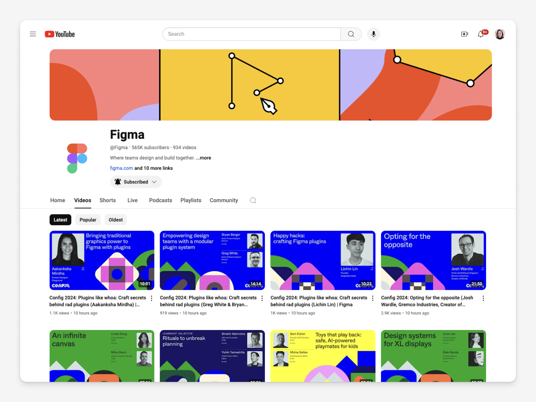Viewport: 536px width, 402px height.
Task: Open video title mentioning Aakanksha Mirdha
Action: (x=98, y=301)
